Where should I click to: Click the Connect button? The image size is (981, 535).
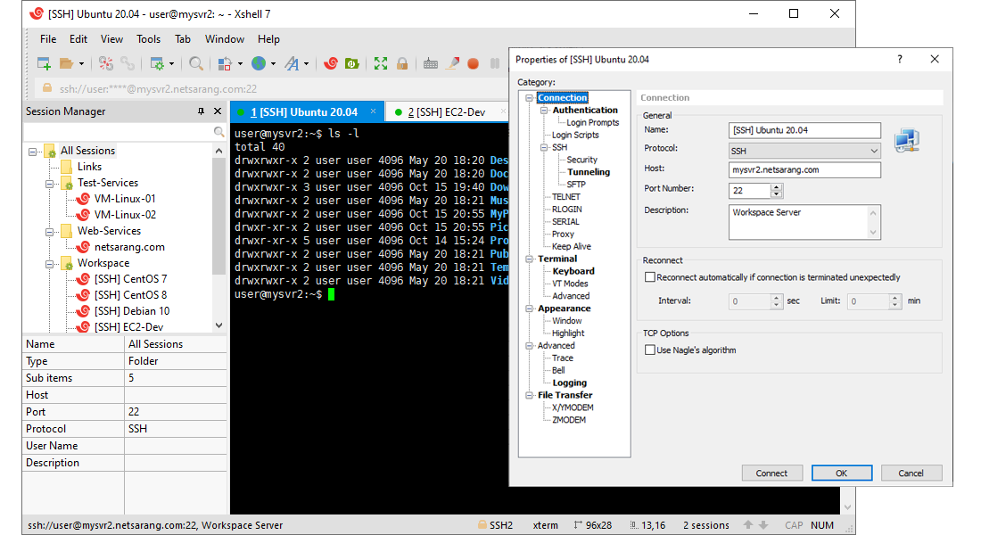click(771, 473)
